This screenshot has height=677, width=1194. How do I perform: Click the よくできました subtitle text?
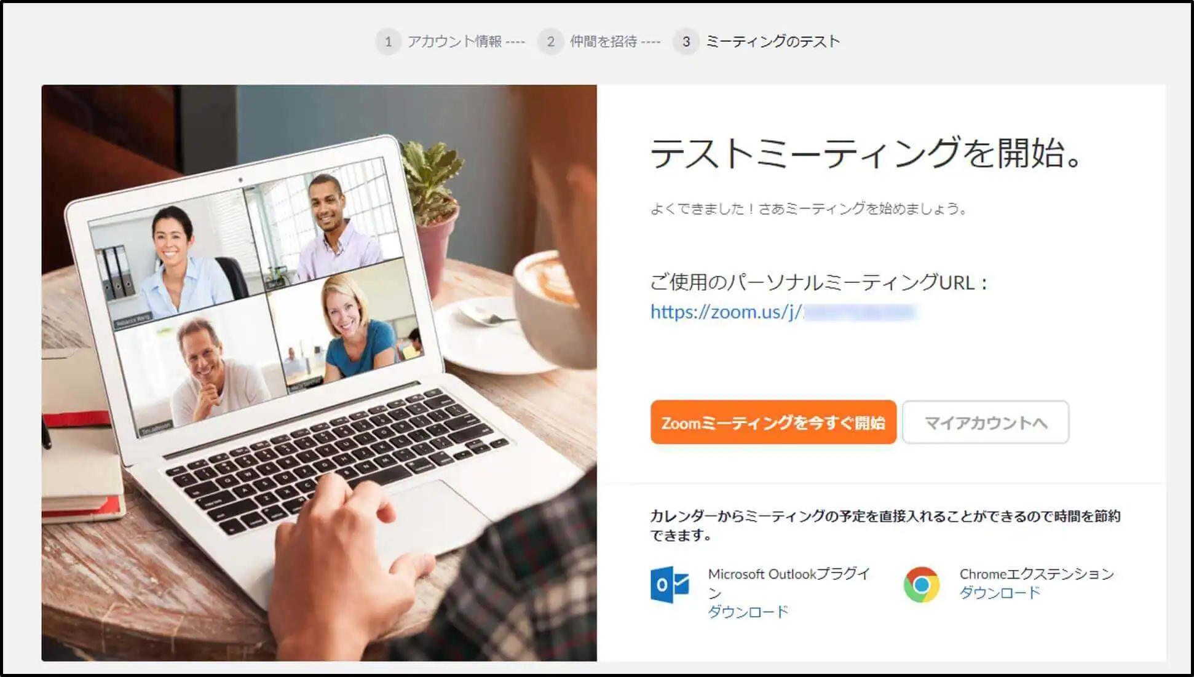tap(809, 209)
